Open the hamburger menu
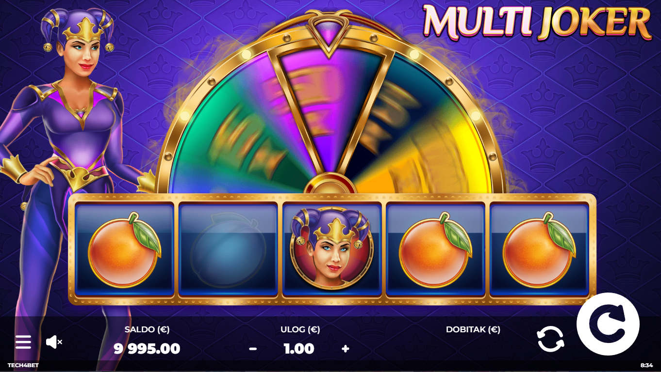Image resolution: width=661 pixels, height=372 pixels. pos(23,342)
